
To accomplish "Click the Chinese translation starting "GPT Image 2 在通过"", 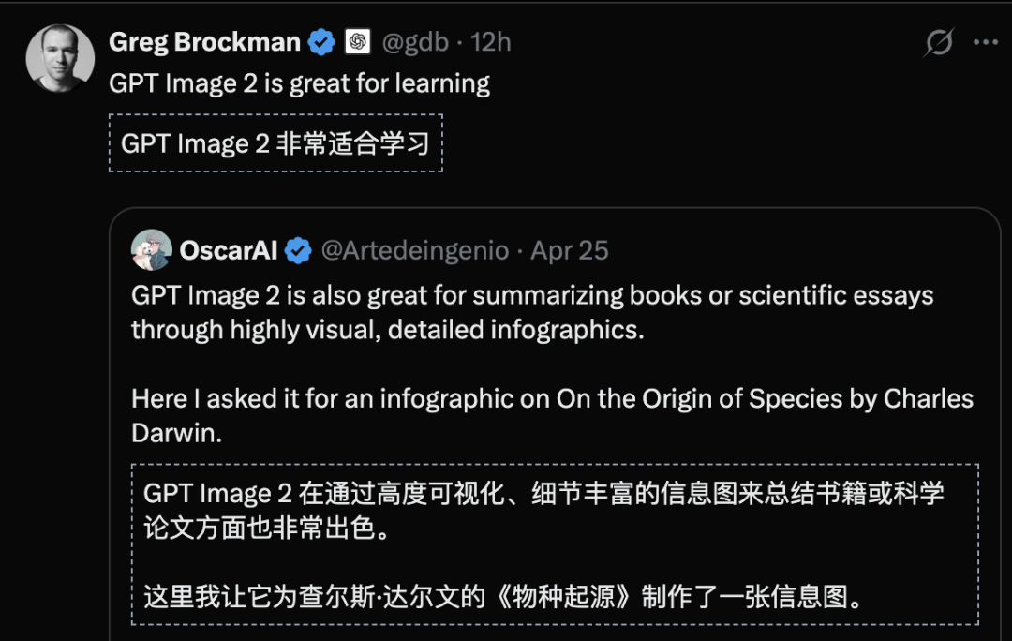I will point(543,494).
